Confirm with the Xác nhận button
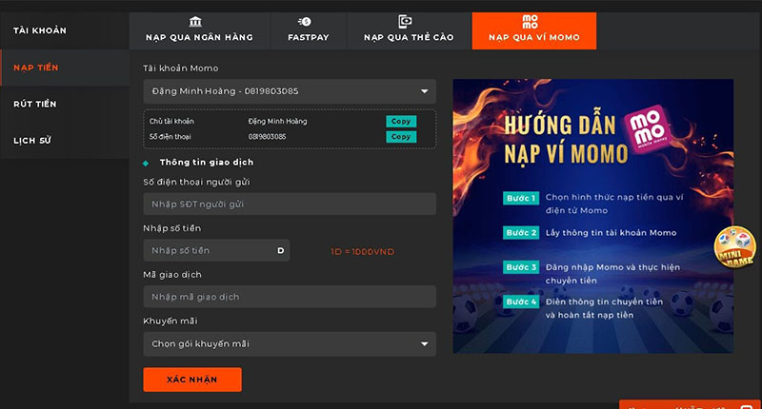 coord(192,380)
